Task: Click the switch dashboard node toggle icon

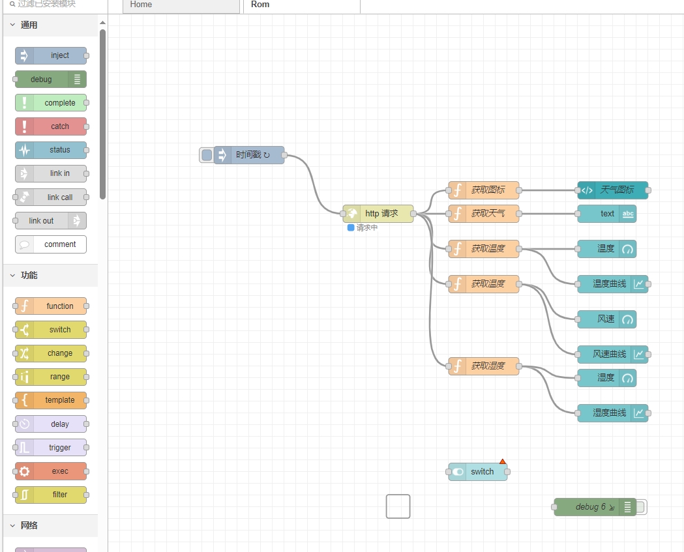Action: 458,472
